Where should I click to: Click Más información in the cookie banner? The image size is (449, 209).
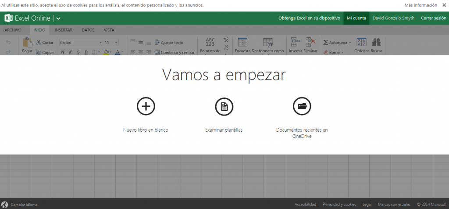pos(420,5)
